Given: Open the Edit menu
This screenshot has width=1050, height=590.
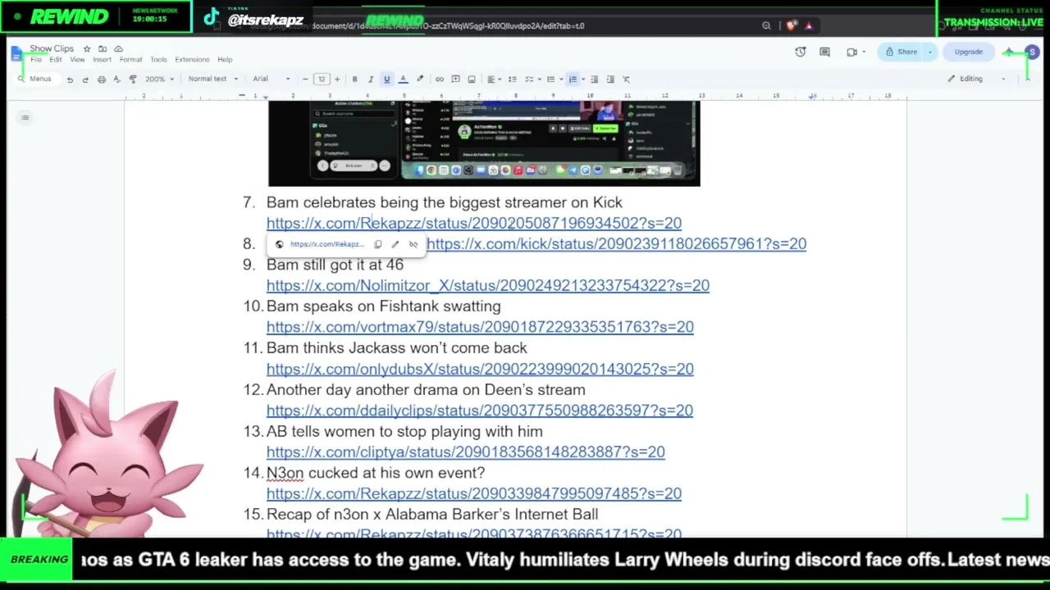Looking at the screenshot, I should pyautogui.click(x=55, y=60).
